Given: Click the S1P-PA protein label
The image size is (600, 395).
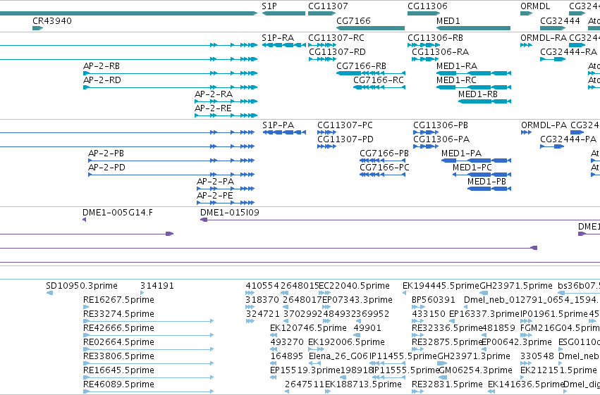Looking at the screenshot, I should [x=278, y=125].
